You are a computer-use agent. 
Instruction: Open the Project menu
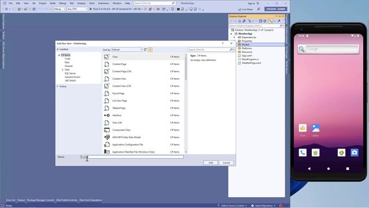coord(43,3)
